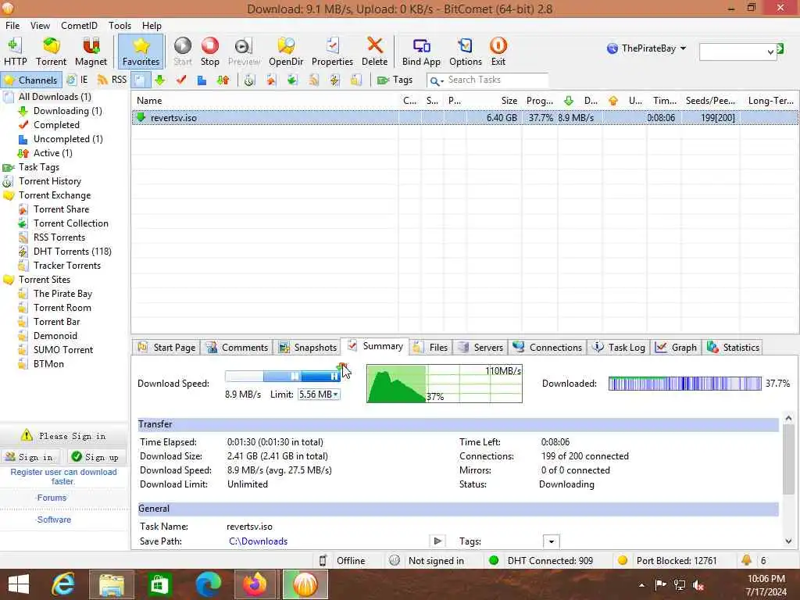The image size is (800, 600).
Task: Switch to the Statistics tab
Action: click(733, 348)
